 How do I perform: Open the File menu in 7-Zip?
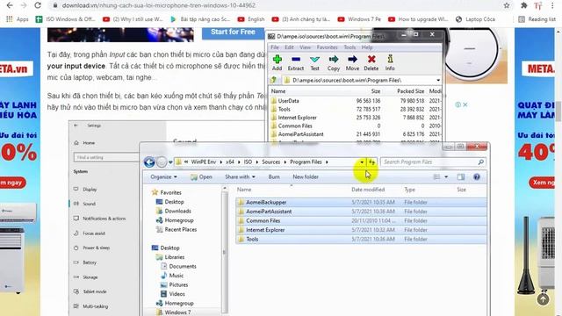275,47
